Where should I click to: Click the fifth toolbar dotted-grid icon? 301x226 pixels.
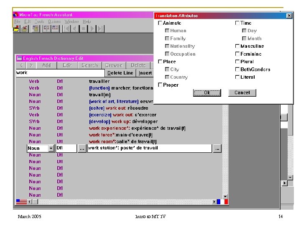[x=56, y=29]
